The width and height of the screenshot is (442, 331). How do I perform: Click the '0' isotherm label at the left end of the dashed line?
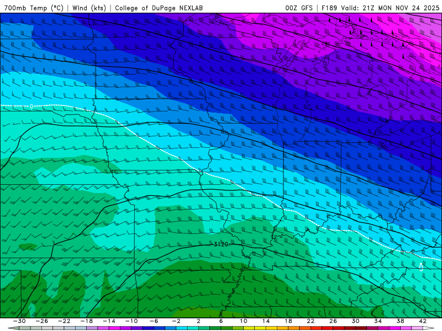point(31,106)
